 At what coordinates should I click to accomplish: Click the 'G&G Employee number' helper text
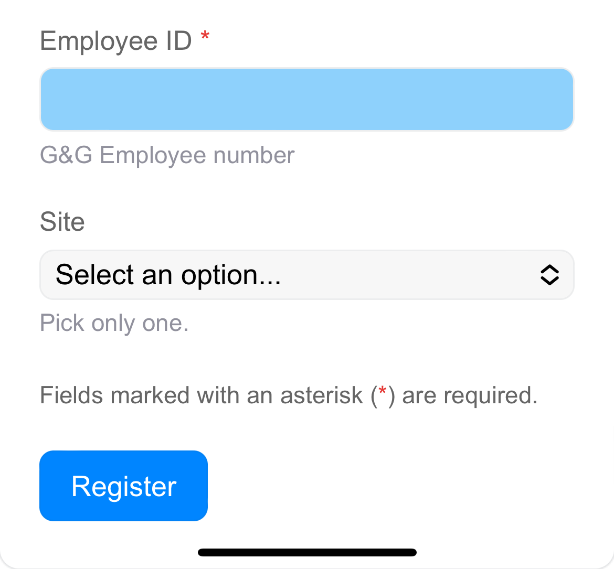pyautogui.click(x=167, y=155)
